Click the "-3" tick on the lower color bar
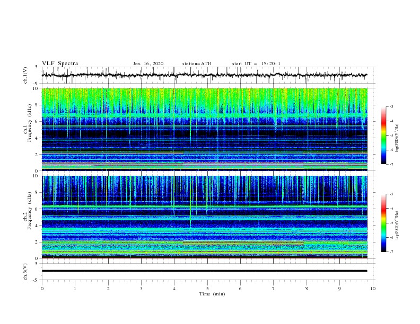This screenshot has width=420, height=324. tap(391, 194)
